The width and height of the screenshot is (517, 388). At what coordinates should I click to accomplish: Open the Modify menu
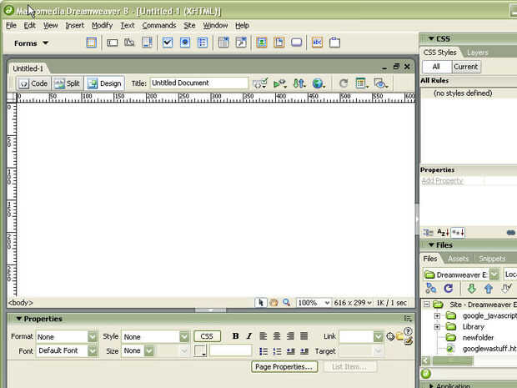coord(103,25)
